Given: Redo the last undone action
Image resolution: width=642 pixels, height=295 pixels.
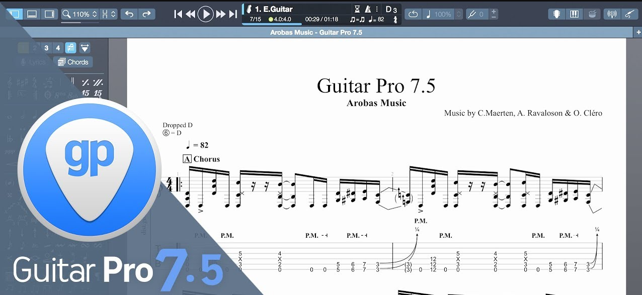Looking at the screenshot, I should [146, 14].
